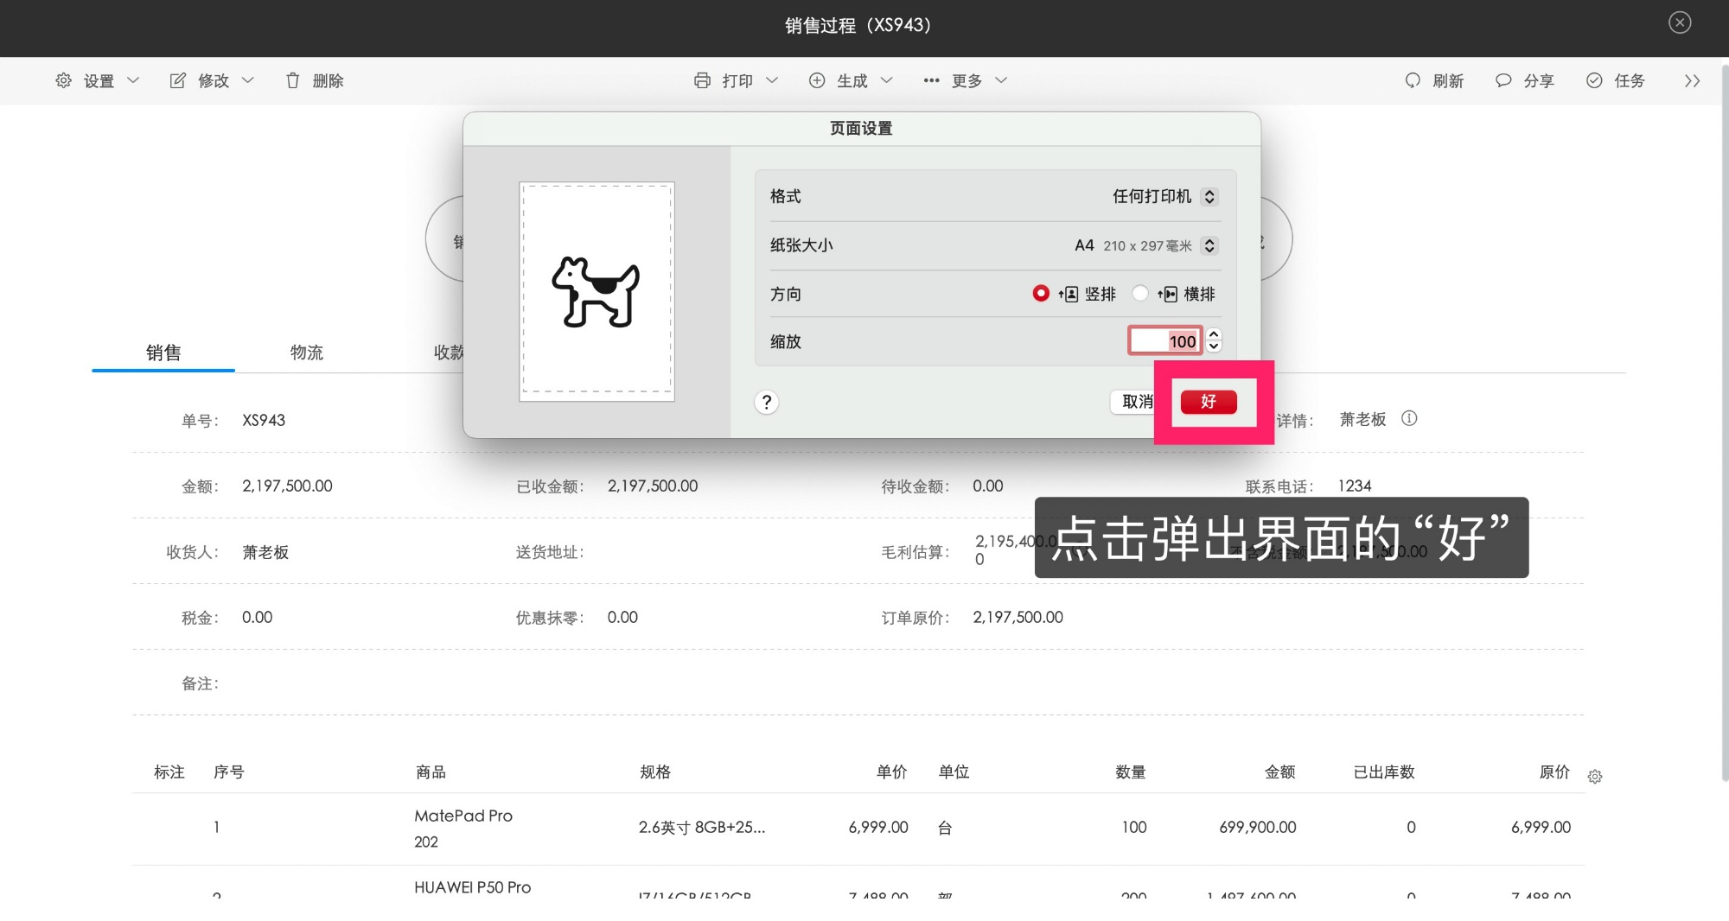Click the help question mark in the dialog
The width and height of the screenshot is (1729, 921).
coord(766,403)
